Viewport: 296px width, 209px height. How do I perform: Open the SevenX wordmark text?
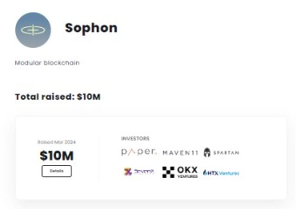tap(144, 171)
